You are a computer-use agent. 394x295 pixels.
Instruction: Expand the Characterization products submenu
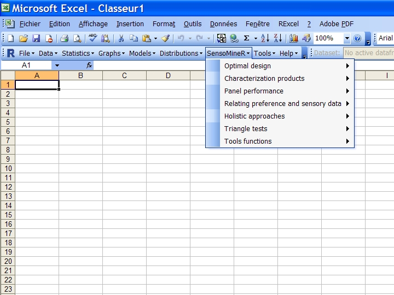point(280,79)
